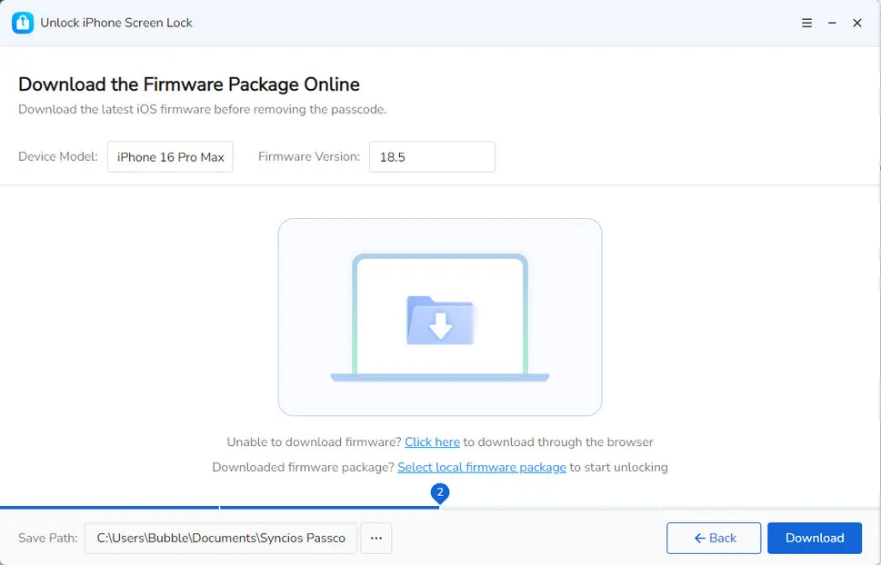Viewport: 881px width, 565px height.
Task: Browse save path with the three-dots button
Action: (x=376, y=538)
